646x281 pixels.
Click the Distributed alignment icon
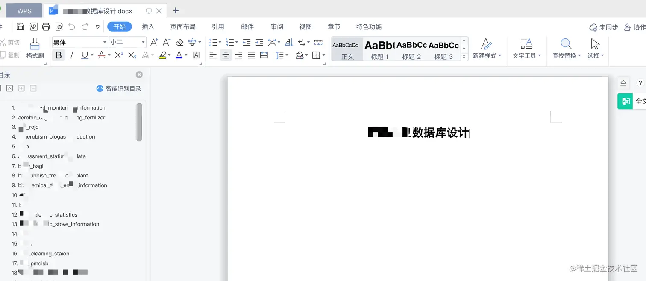264,55
